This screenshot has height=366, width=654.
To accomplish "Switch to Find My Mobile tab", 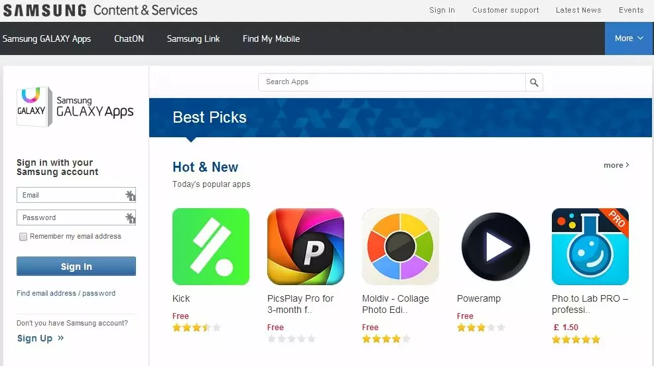I will (271, 38).
